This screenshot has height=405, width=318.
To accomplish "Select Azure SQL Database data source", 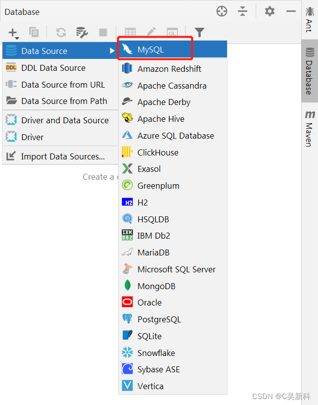I will (x=173, y=136).
